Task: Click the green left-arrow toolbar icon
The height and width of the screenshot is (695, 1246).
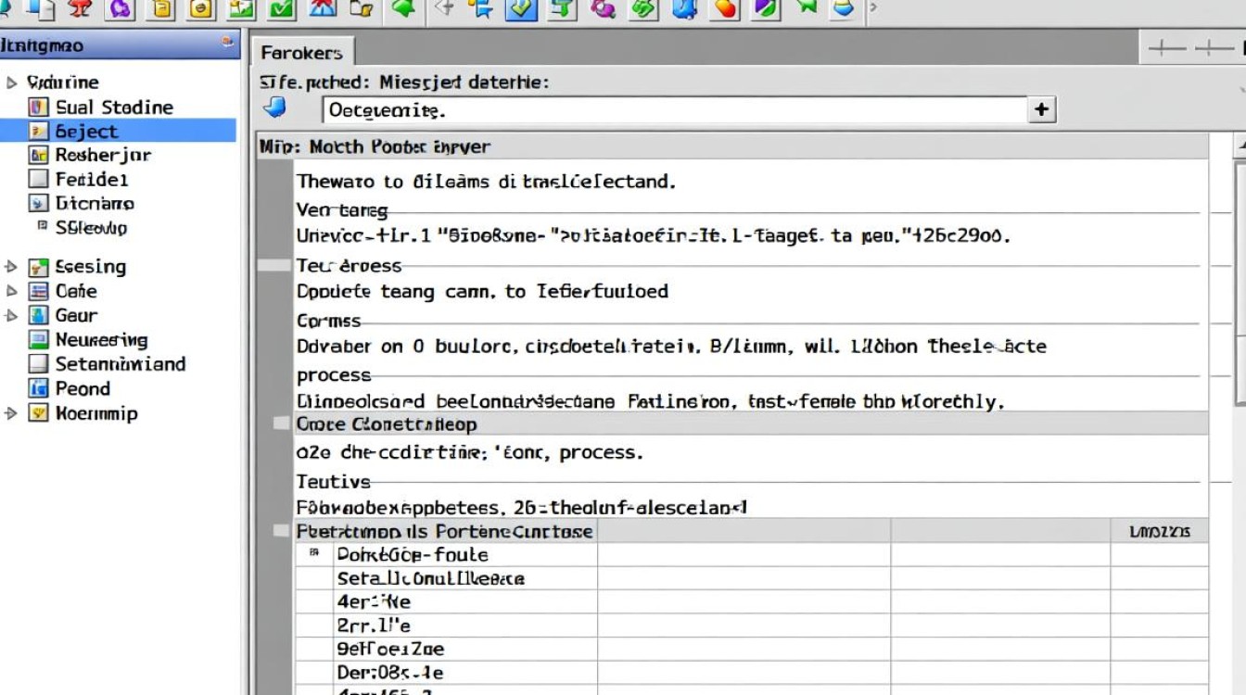Action: click(x=403, y=9)
